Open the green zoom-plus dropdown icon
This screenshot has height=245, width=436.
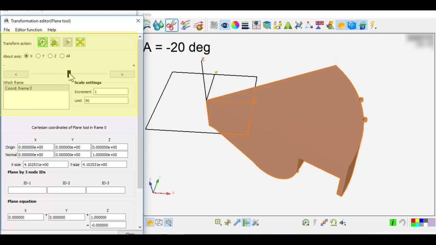(306, 223)
